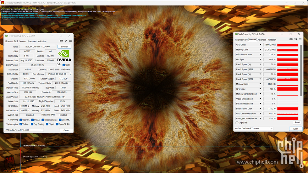
Task: Toggle the Vulkan checkbox
Action: [x=21, y=124]
